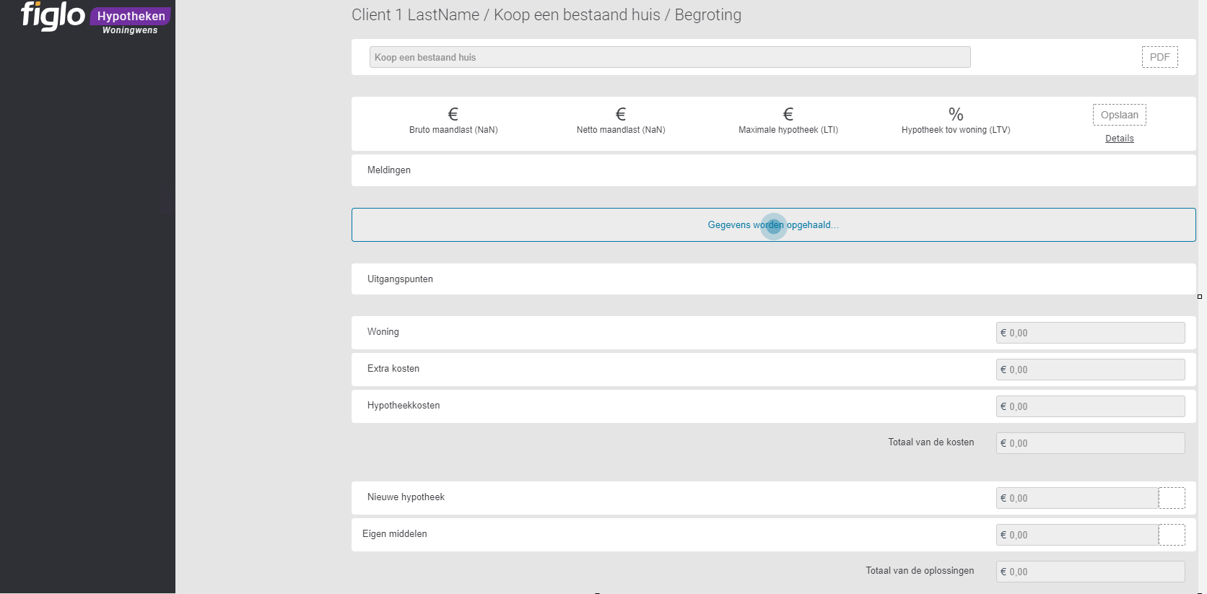
Task: Save with the Opslaan button
Action: coord(1119,115)
